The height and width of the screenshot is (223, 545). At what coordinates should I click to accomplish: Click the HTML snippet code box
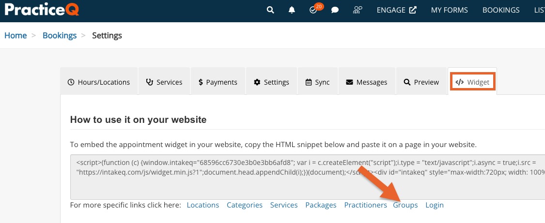[308, 177]
